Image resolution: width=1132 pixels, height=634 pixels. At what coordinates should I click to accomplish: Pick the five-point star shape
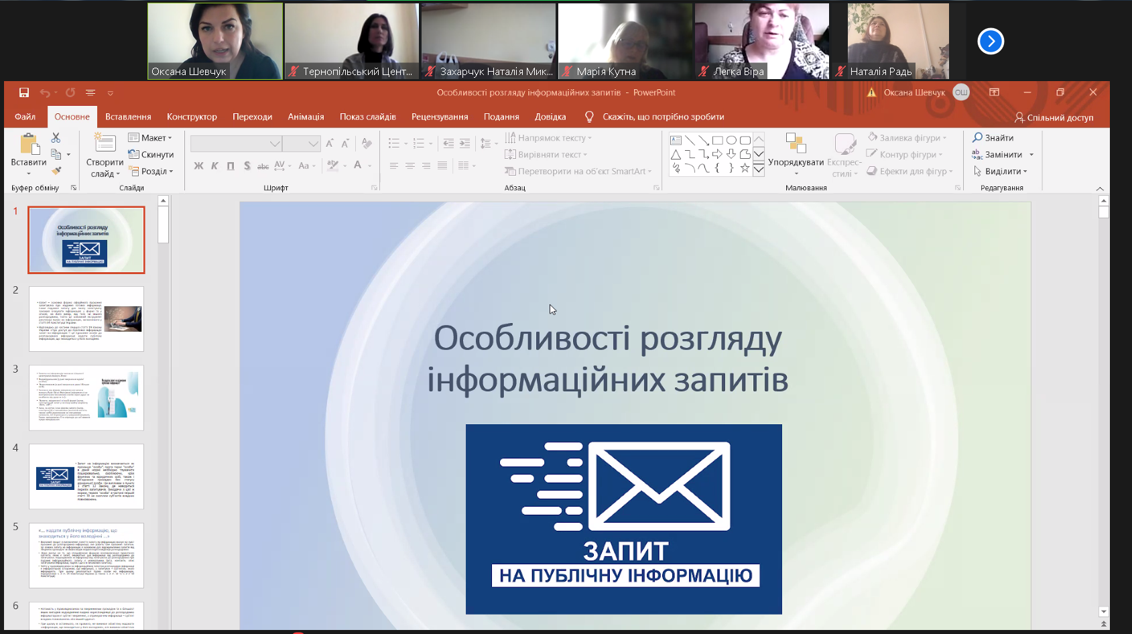click(x=745, y=168)
